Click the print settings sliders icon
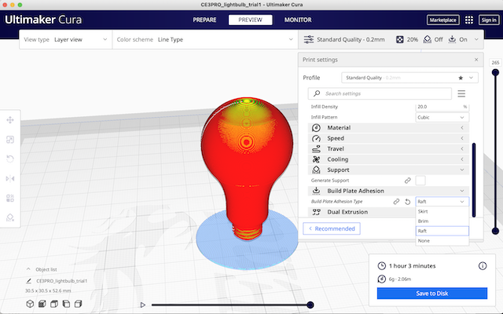The height and width of the screenshot is (314, 503). (x=309, y=39)
